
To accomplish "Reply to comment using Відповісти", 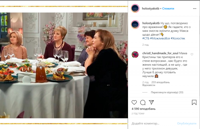I will click(149, 85).
